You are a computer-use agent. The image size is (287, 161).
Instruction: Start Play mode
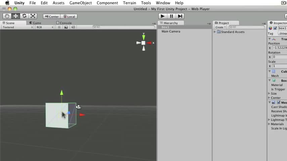(163, 16)
